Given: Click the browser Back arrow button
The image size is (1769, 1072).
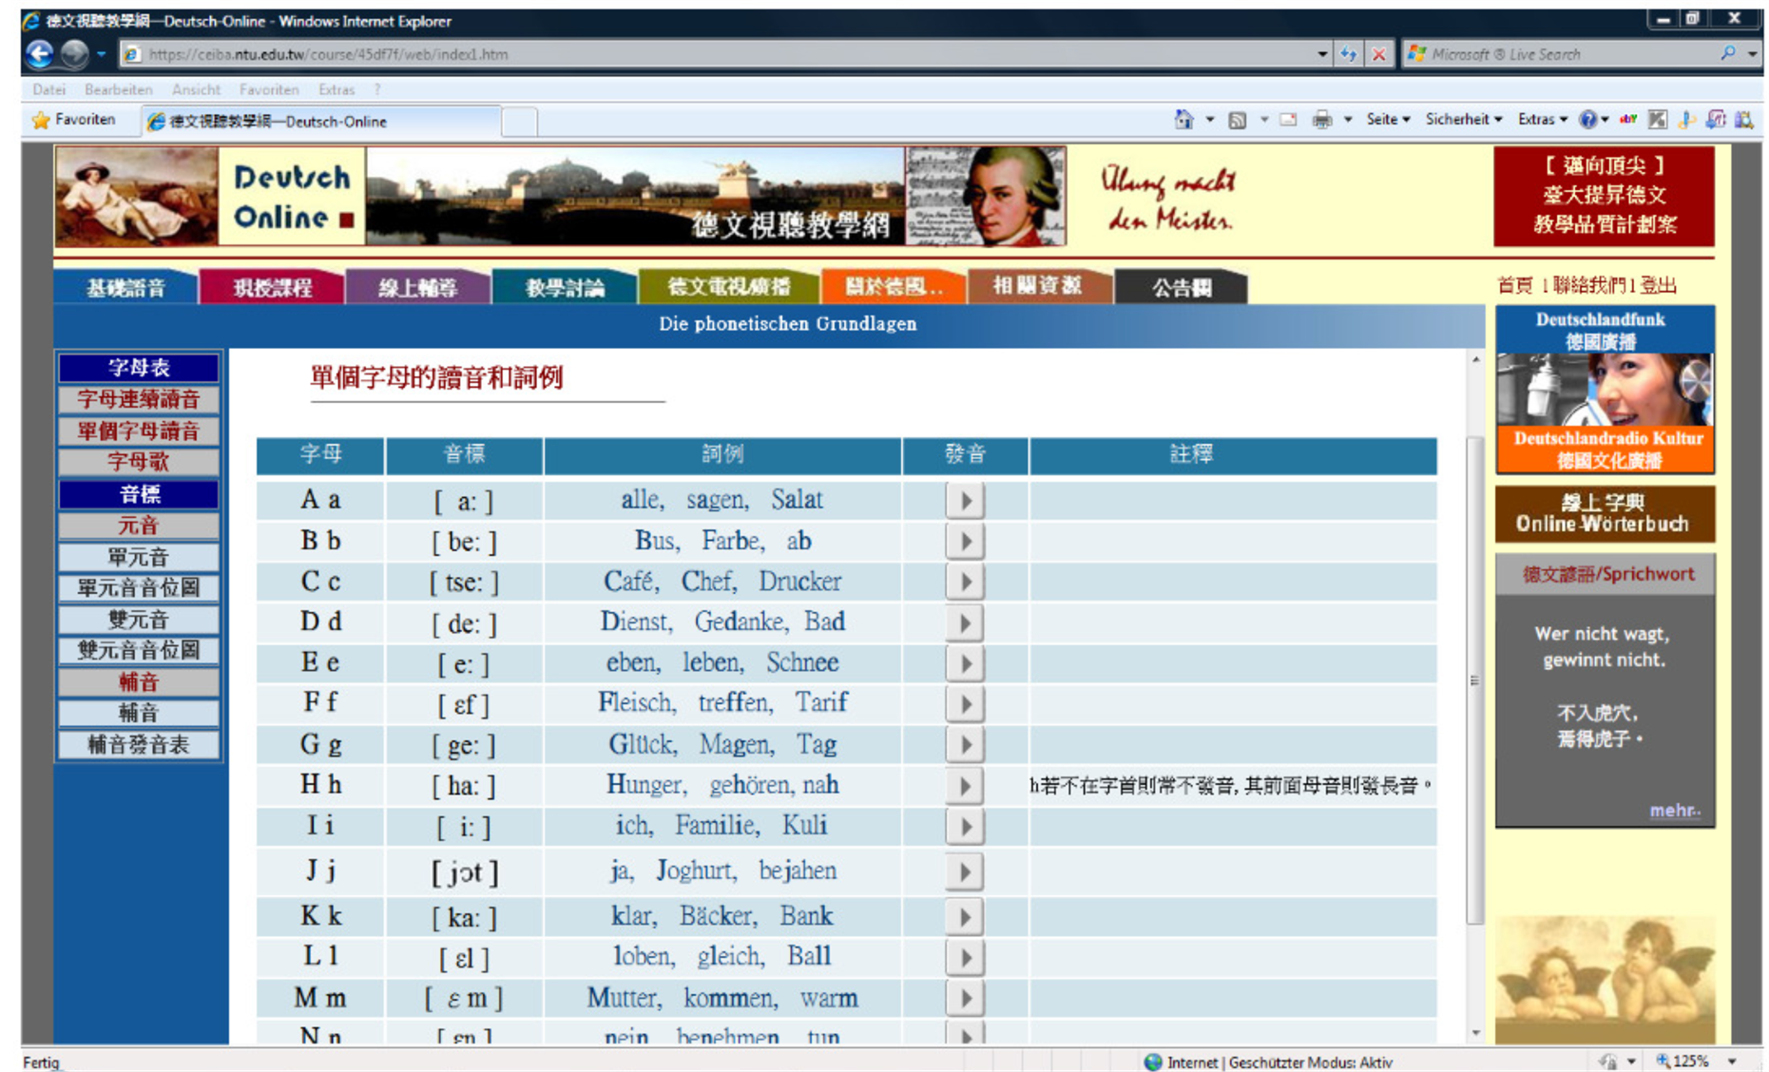Looking at the screenshot, I should 40,54.
